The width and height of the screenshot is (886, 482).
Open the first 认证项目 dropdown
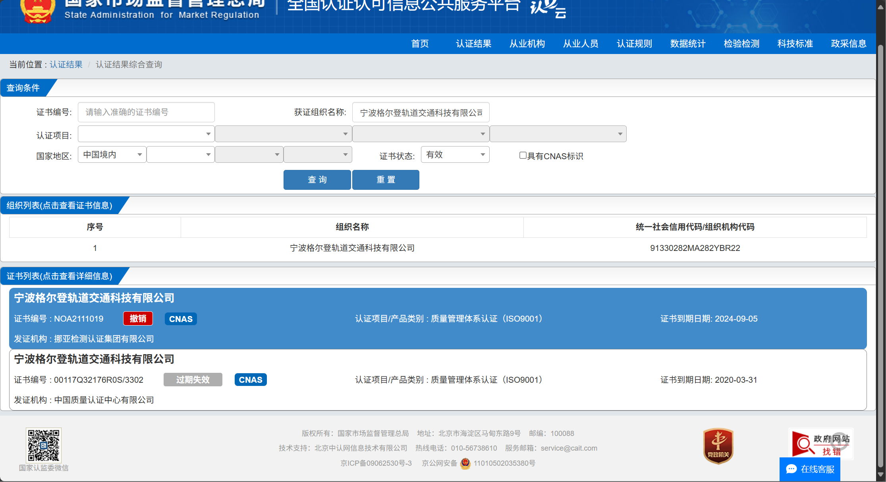146,134
